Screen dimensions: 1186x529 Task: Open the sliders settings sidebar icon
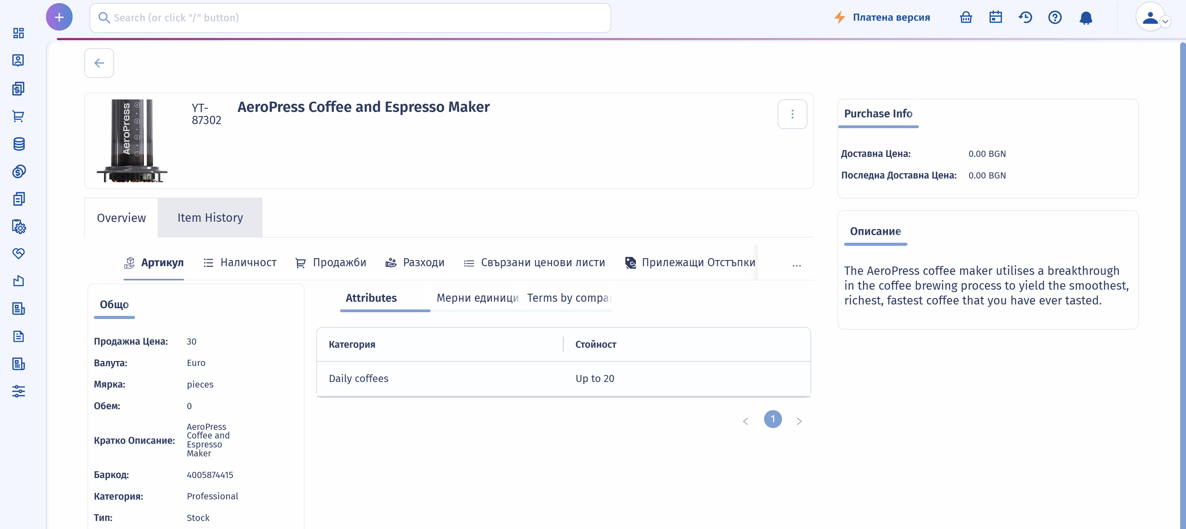point(19,391)
